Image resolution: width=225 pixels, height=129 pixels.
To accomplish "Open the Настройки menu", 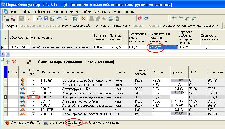I will (x=83, y=12).
